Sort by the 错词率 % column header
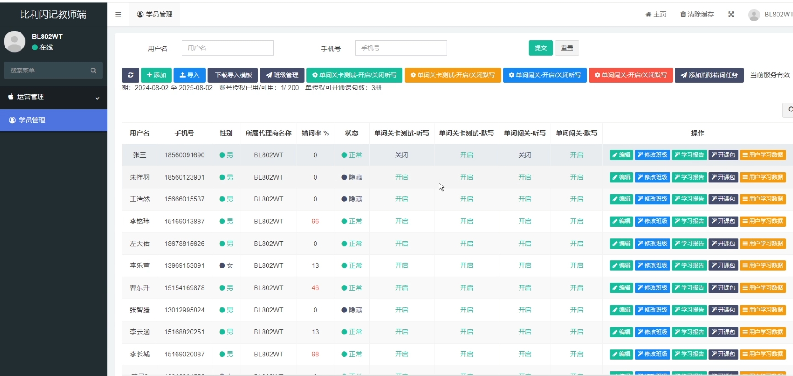The width and height of the screenshot is (793, 376). (315, 133)
